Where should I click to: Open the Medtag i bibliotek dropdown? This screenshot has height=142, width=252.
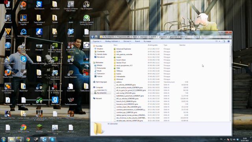pos(112,41)
